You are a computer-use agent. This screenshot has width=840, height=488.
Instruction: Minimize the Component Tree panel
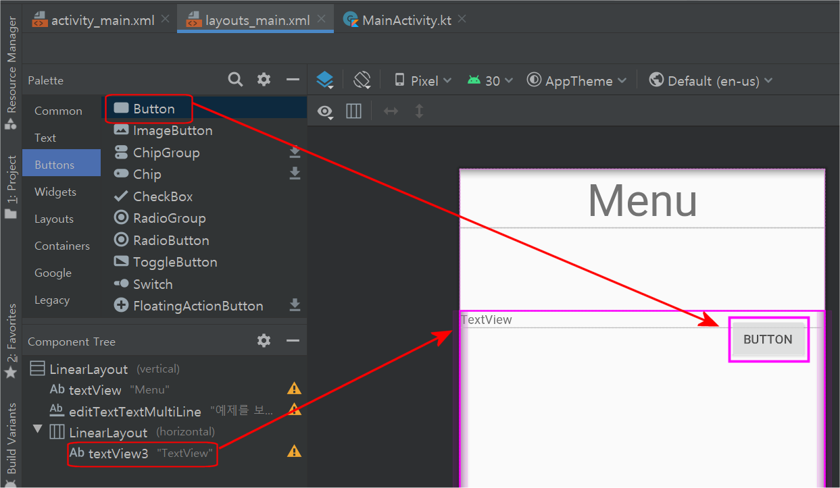pos(293,341)
